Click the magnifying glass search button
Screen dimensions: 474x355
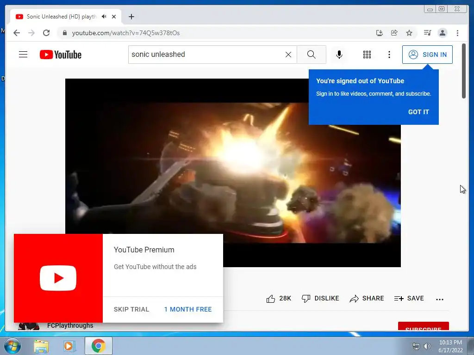[312, 55]
